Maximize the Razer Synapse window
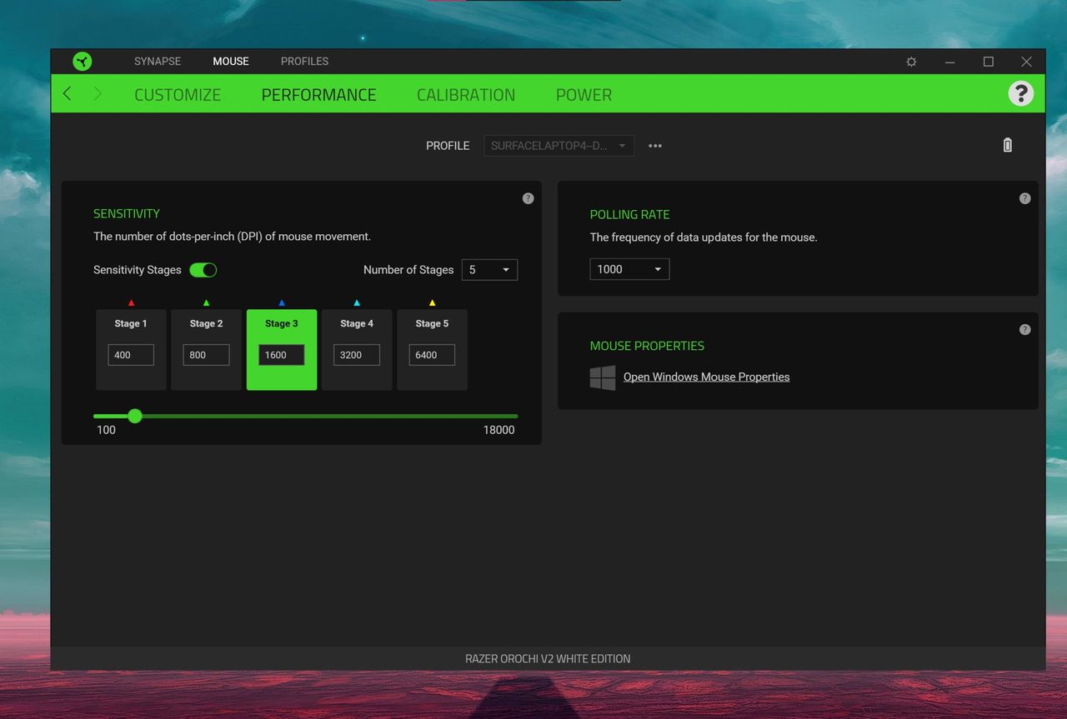This screenshot has height=719, width=1067. point(988,62)
